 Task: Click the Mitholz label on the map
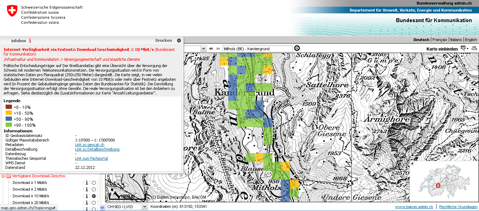coord(266,187)
